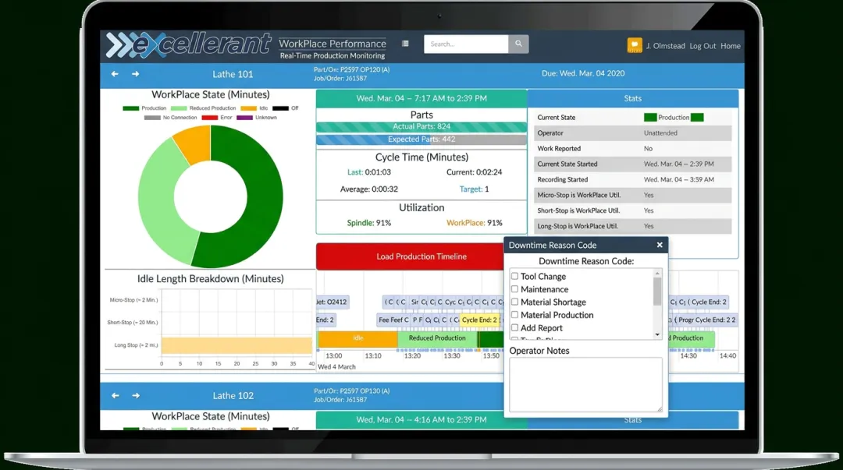Click Operator Unattended value

(660, 133)
